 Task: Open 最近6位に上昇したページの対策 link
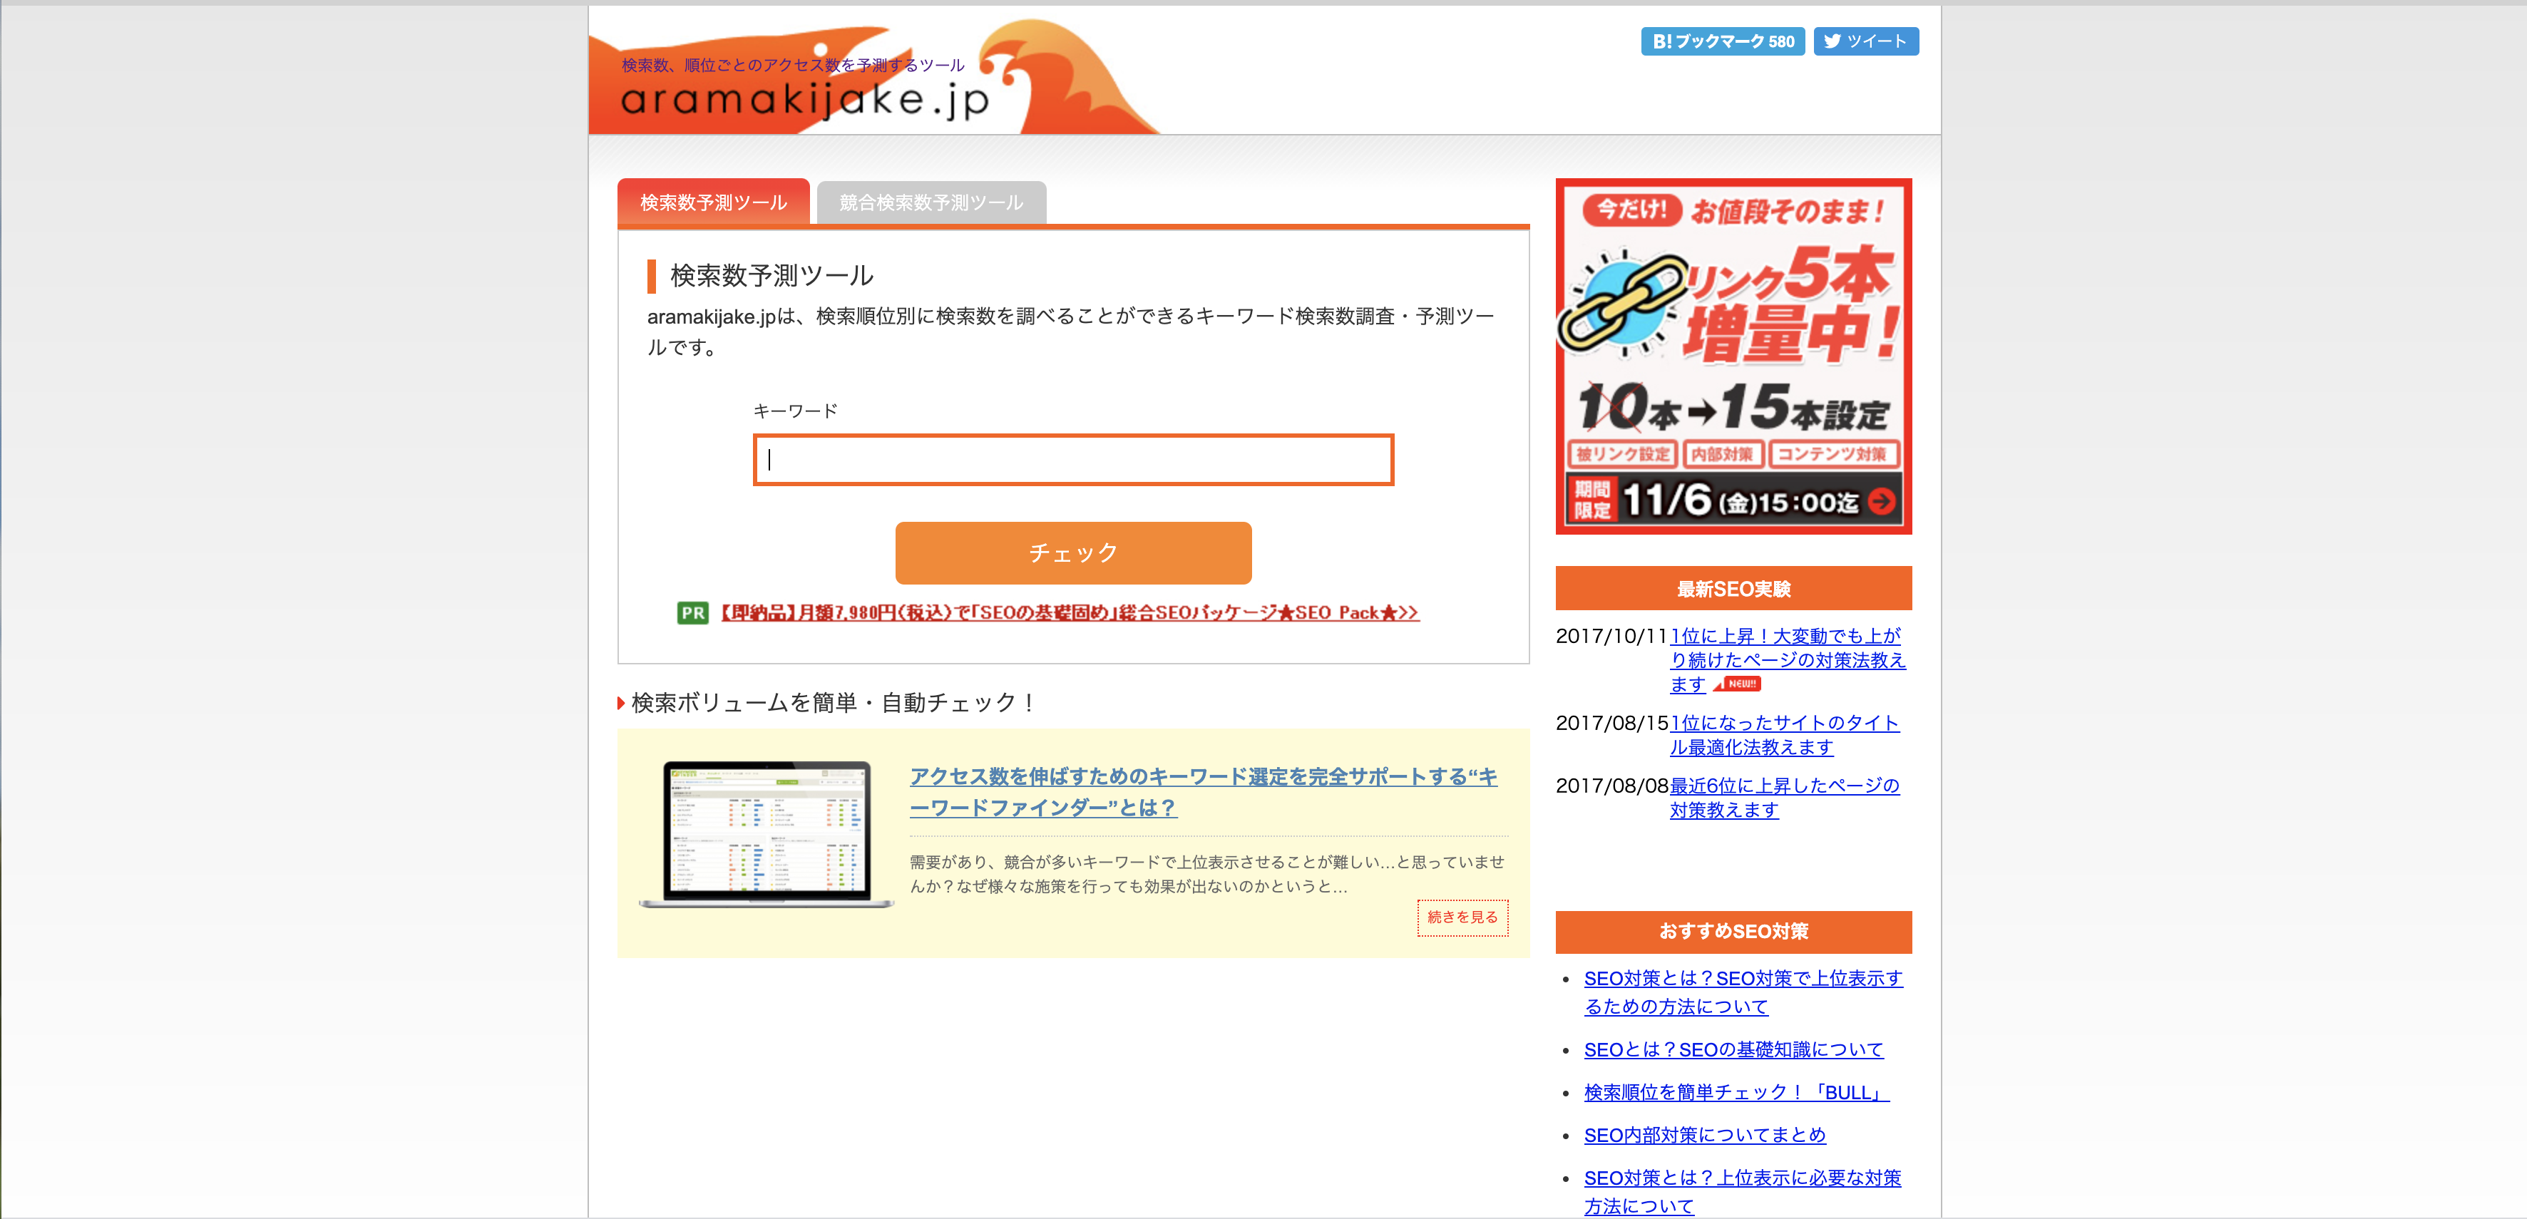pos(1785,797)
